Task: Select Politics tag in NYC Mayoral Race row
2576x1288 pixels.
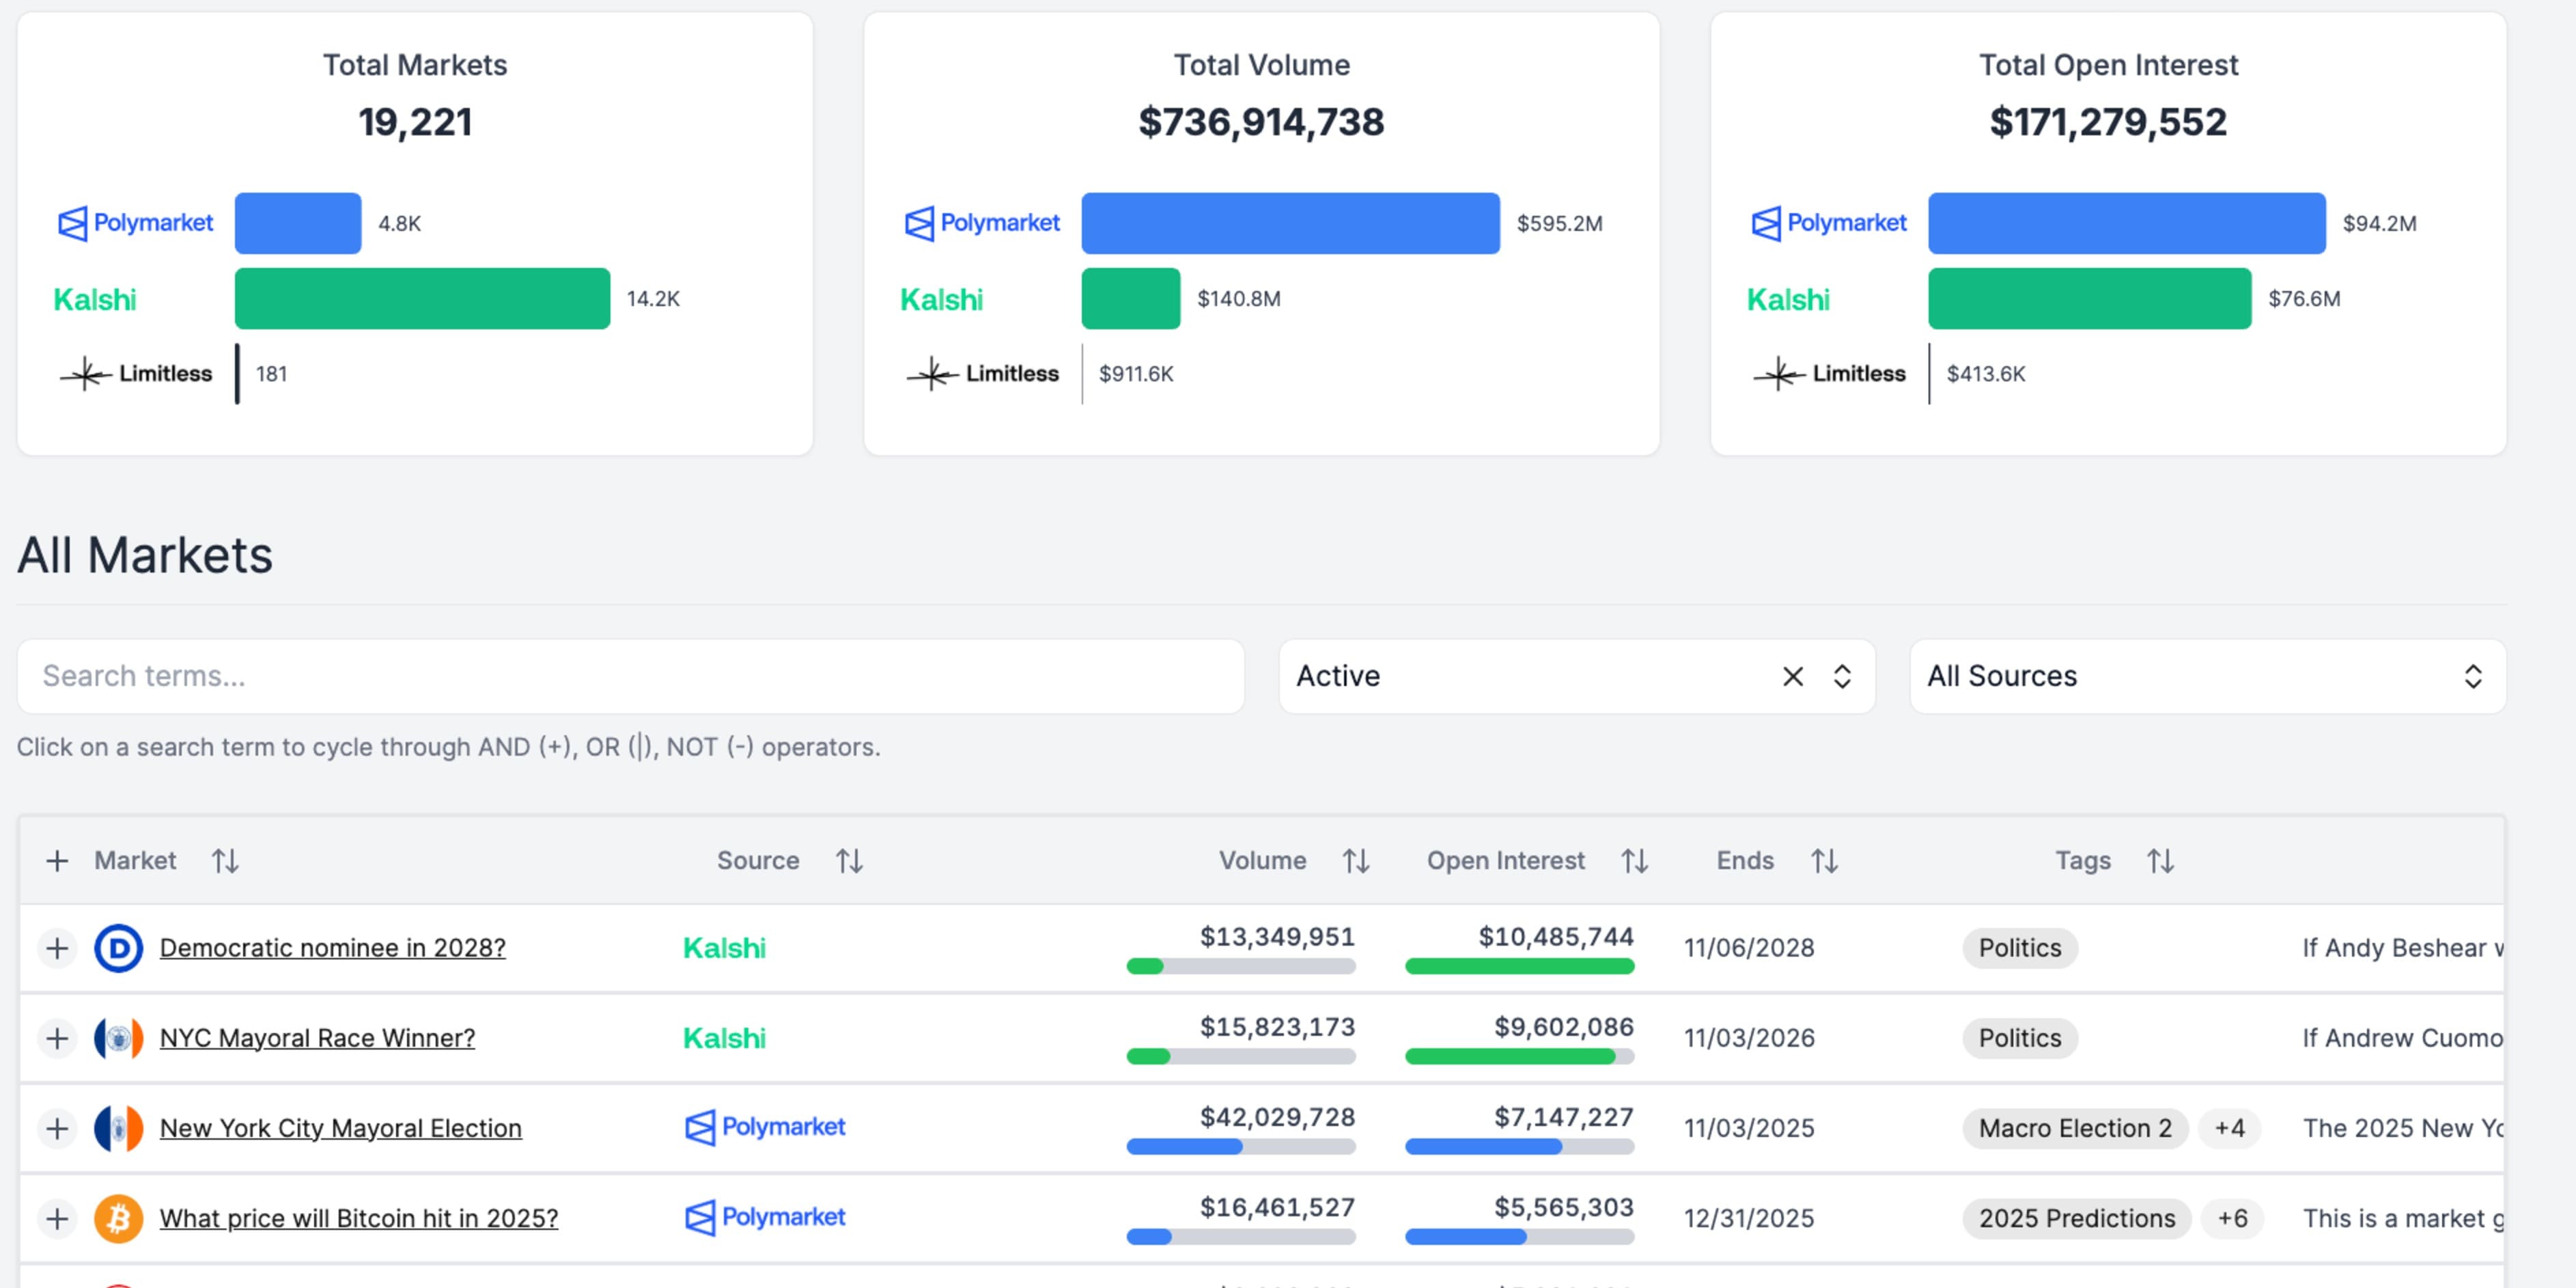Action: coord(2020,1038)
